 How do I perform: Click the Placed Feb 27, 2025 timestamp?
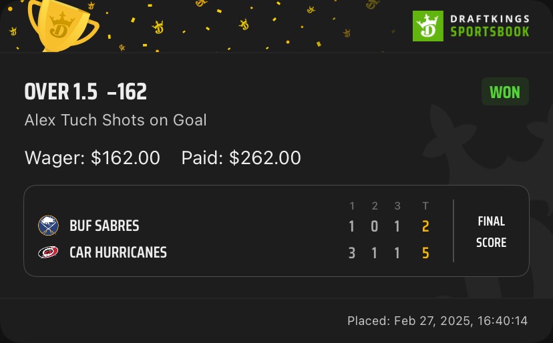pyautogui.click(x=437, y=321)
